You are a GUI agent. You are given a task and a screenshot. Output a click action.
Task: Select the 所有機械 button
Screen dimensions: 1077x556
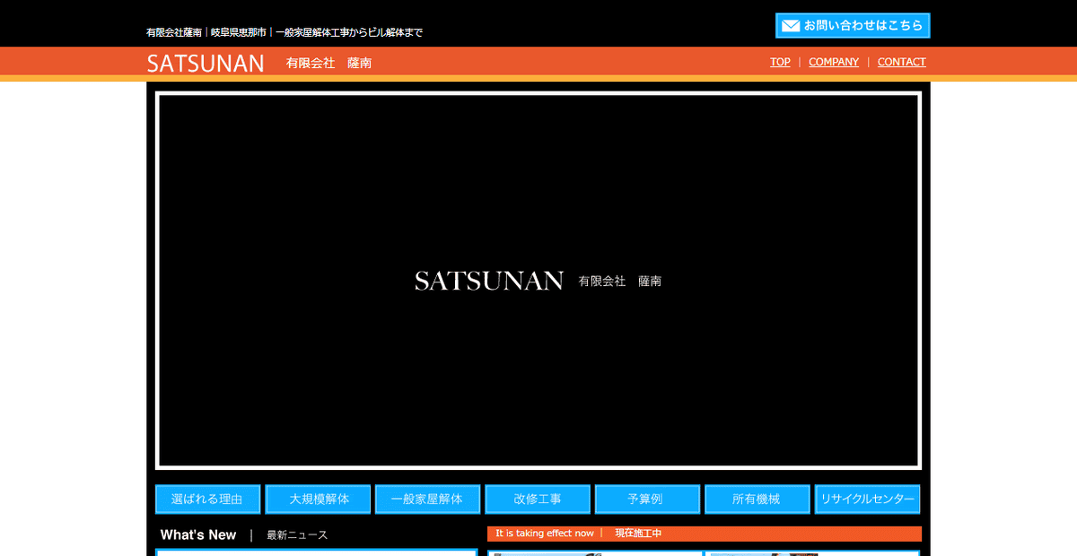click(757, 499)
